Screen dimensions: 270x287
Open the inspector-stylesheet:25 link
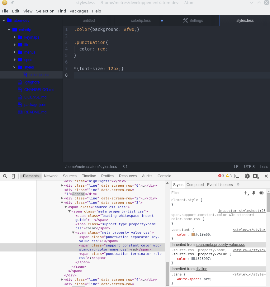click(242, 211)
